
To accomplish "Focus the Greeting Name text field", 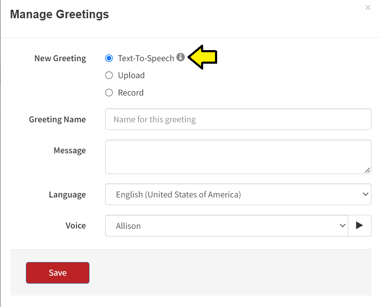I will coord(238,119).
